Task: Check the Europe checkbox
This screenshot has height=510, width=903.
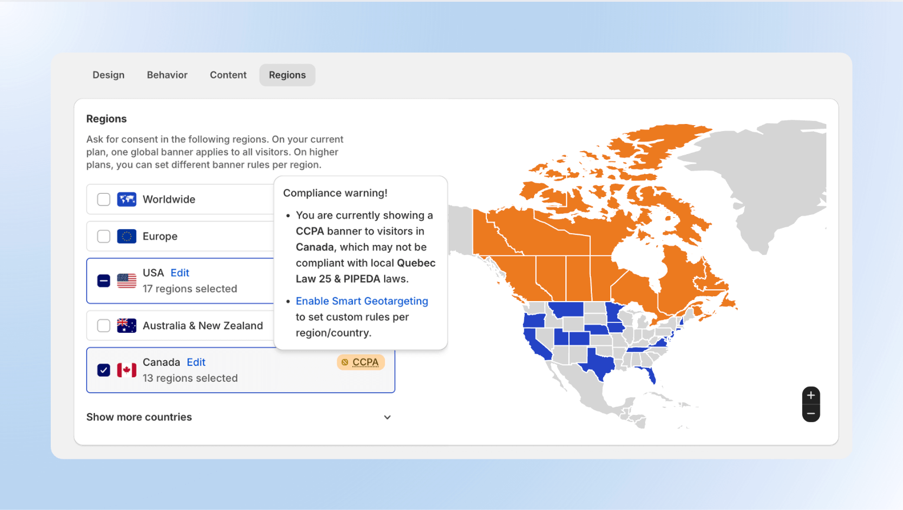Action: coord(103,236)
